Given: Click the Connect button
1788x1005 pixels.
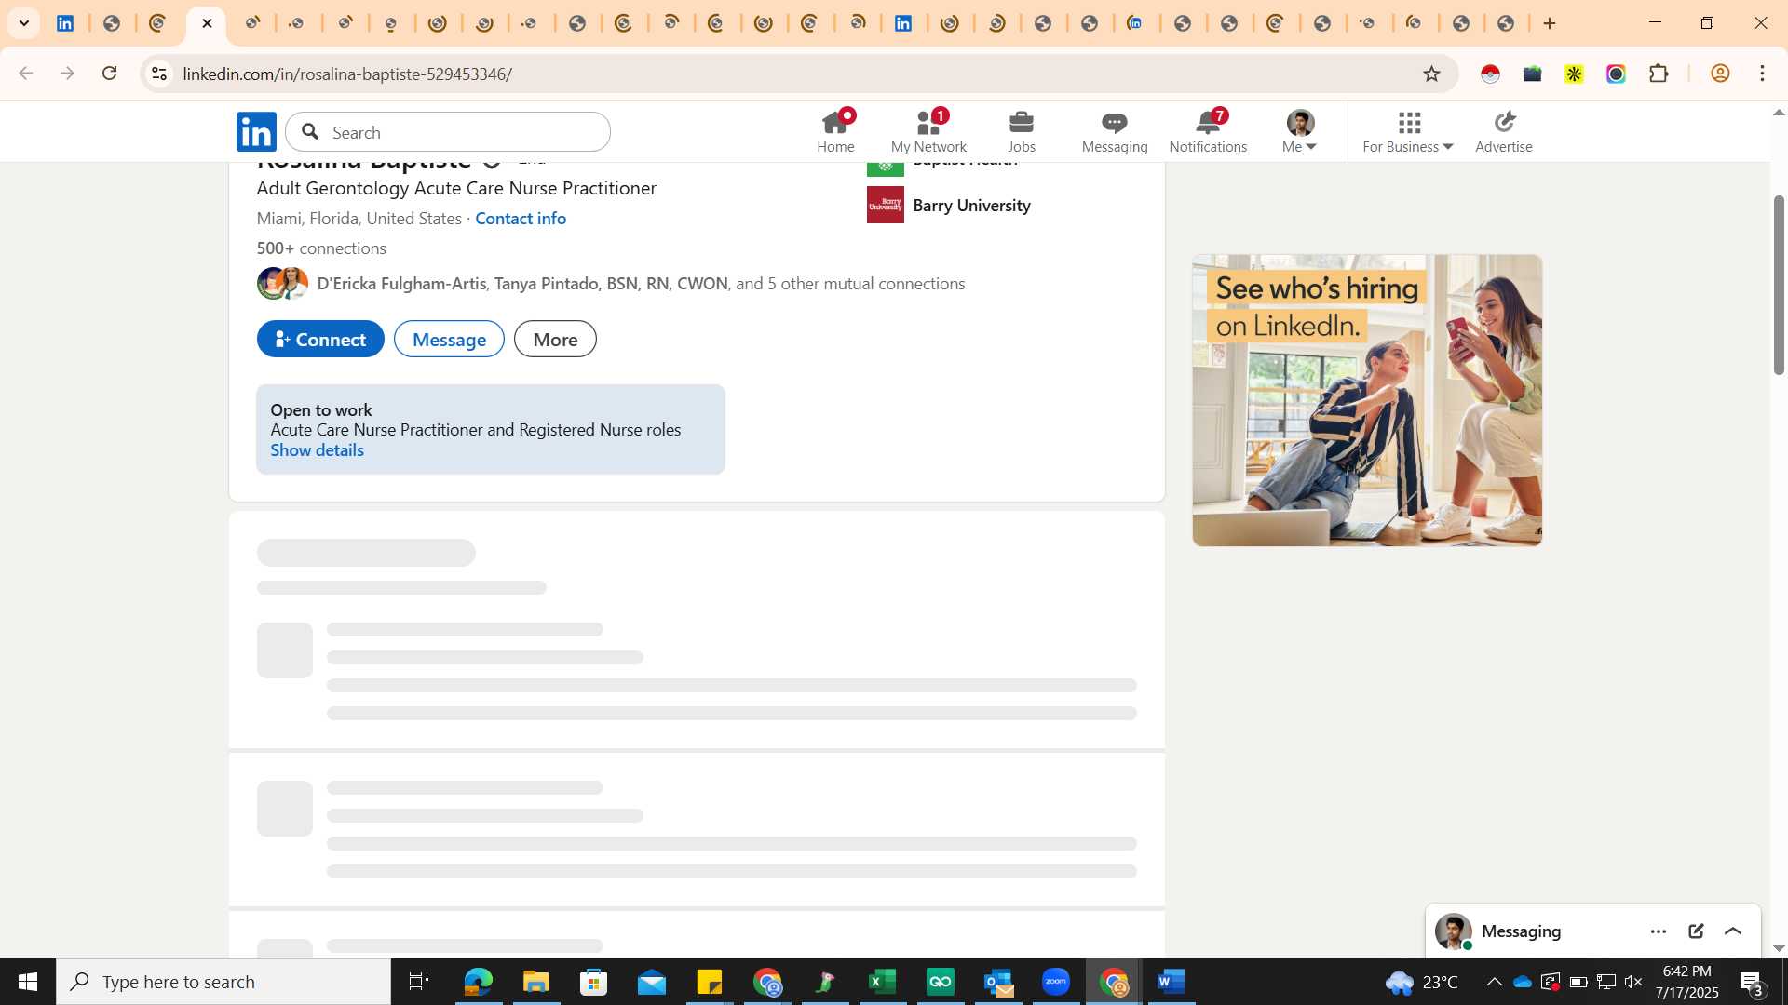Looking at the screenshot, I should (320, 340).
